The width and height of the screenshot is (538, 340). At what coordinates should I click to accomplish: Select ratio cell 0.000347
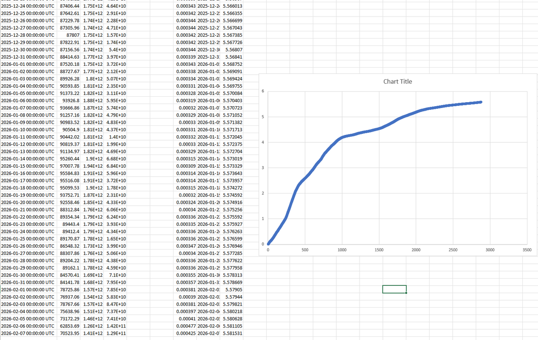click(186, 245)
